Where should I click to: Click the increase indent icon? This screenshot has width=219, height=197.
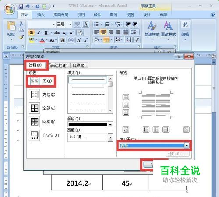pos(134,24)
